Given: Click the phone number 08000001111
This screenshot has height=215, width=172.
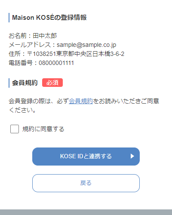Looking at the screenshot, I should 56,63.
